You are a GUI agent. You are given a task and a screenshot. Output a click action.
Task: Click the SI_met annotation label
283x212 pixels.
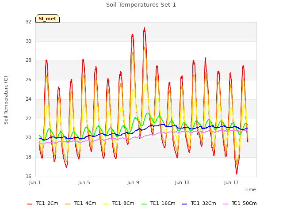pyautogui.click(x=47, y=19)
